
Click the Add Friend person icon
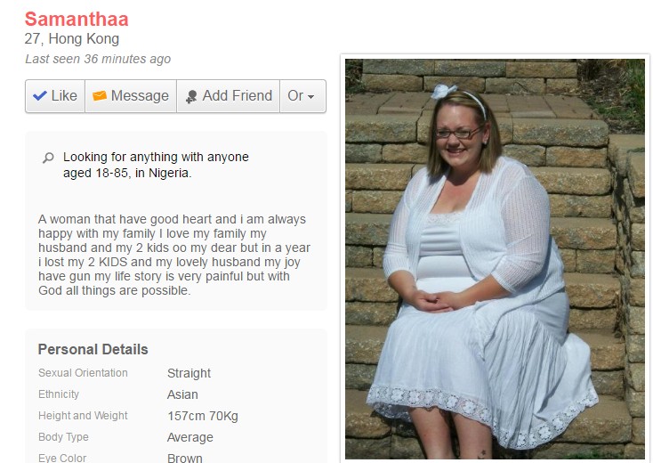click(x=191, y=96)
